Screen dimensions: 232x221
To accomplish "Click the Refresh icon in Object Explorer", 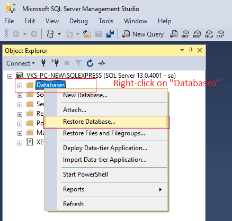I will pos(90,63).
